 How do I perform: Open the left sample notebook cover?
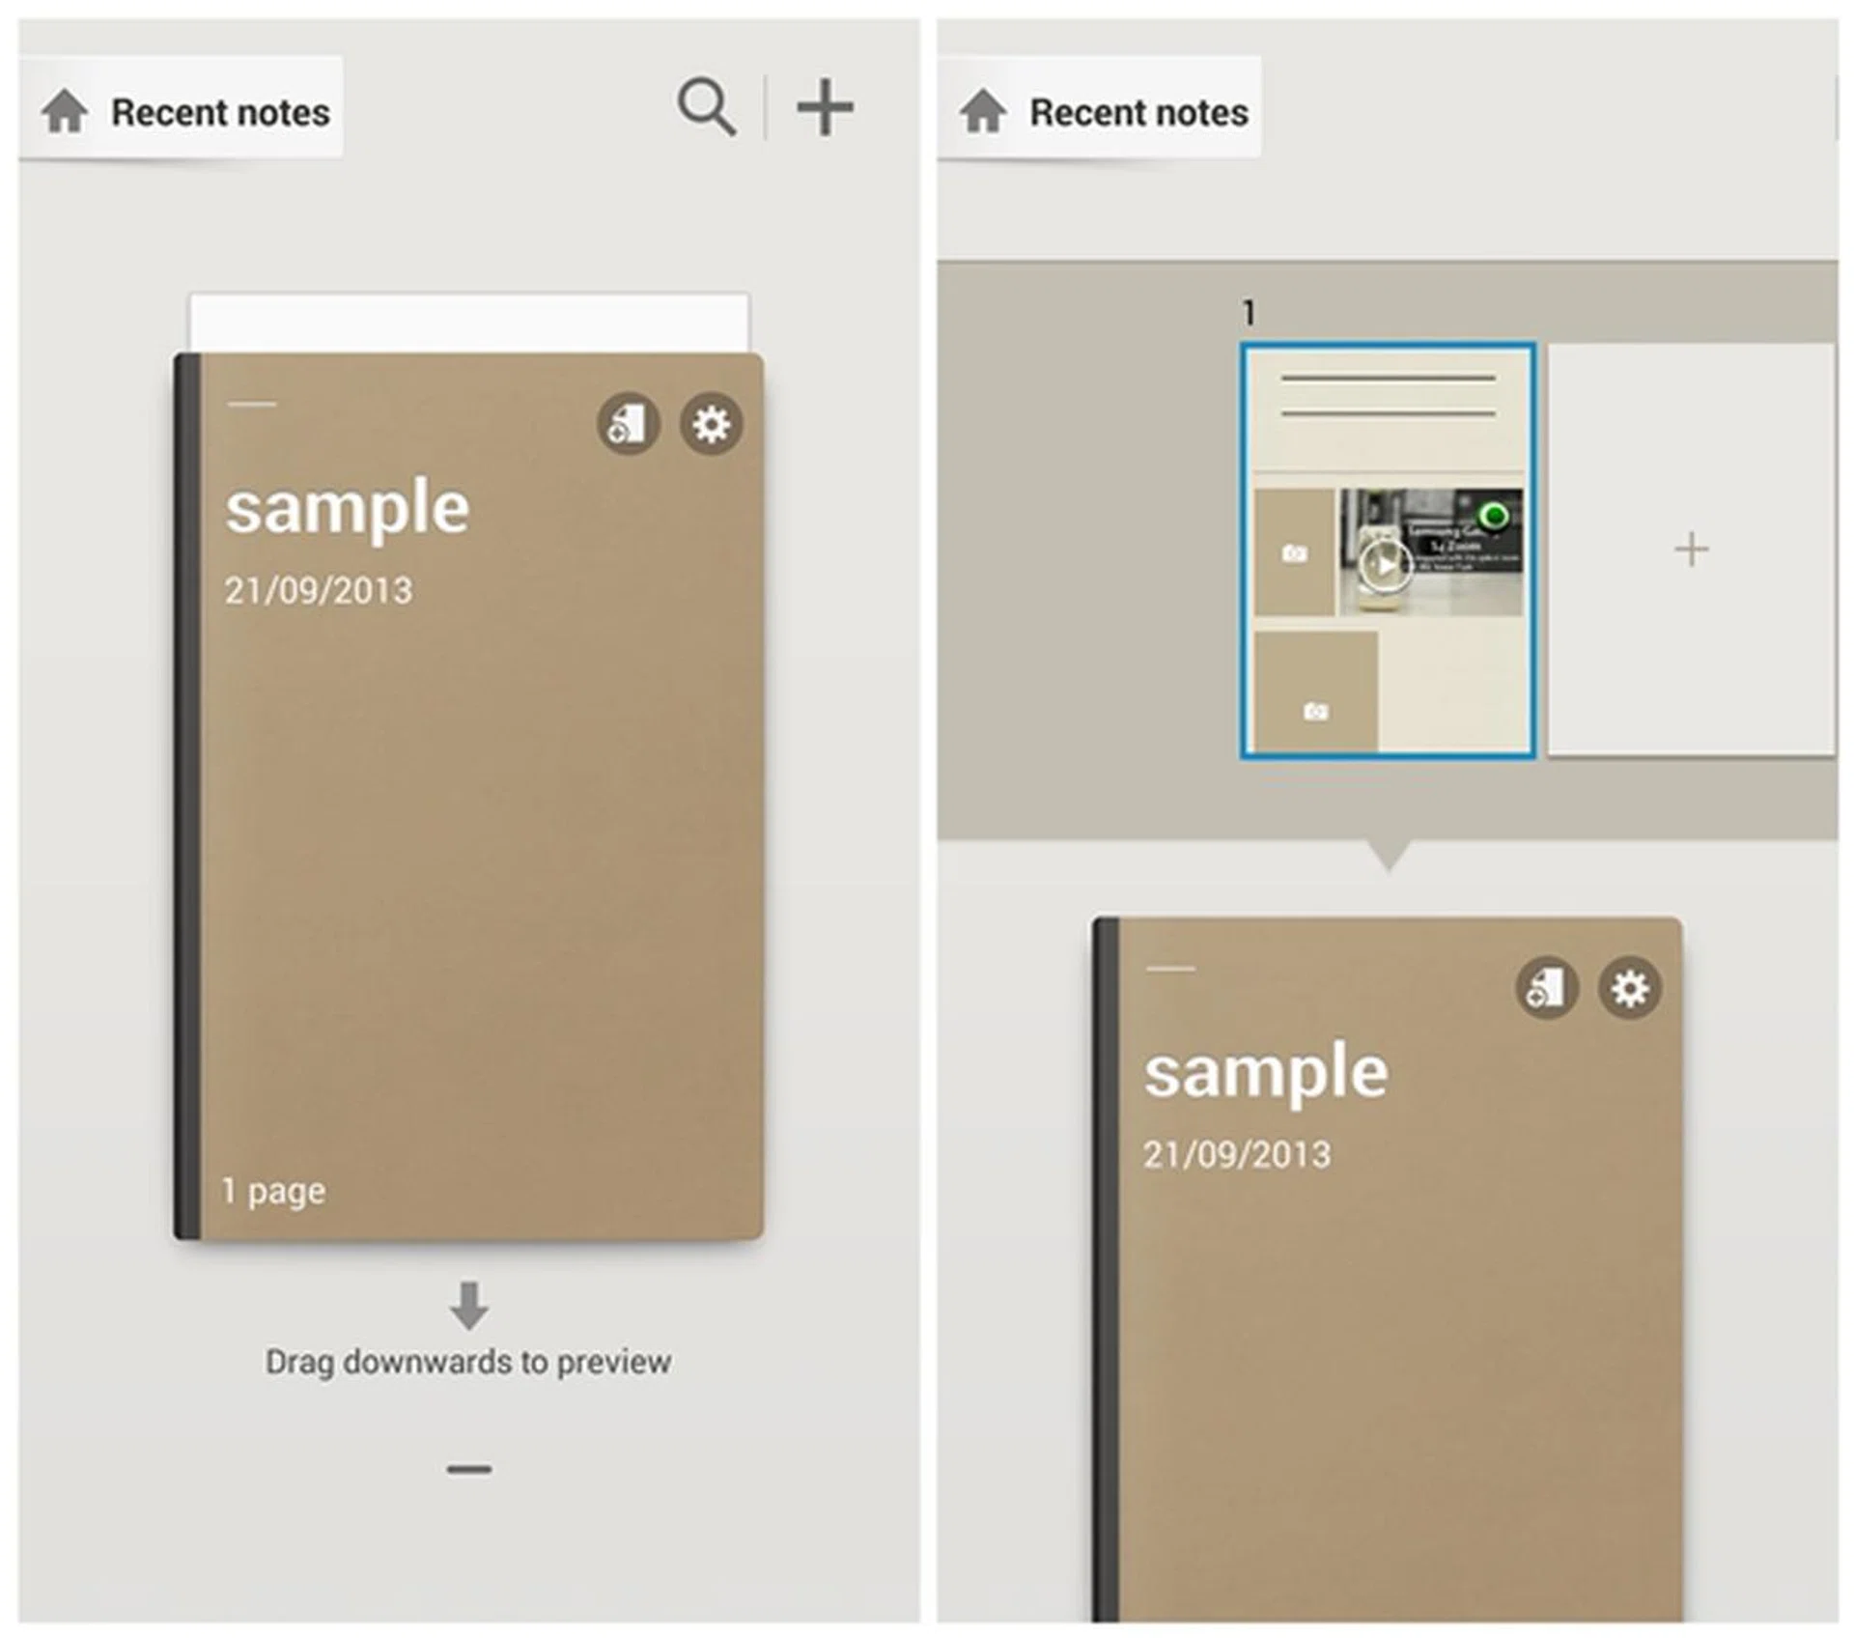[x=469, y=797]
